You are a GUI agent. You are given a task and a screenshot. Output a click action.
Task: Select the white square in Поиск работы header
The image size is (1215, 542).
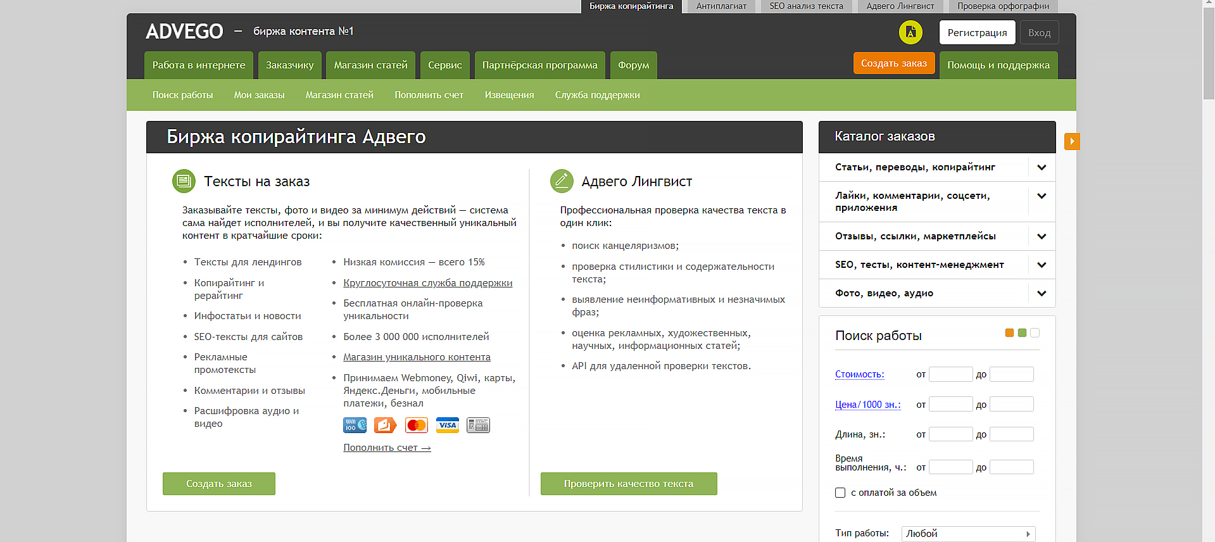point(1035,333)
